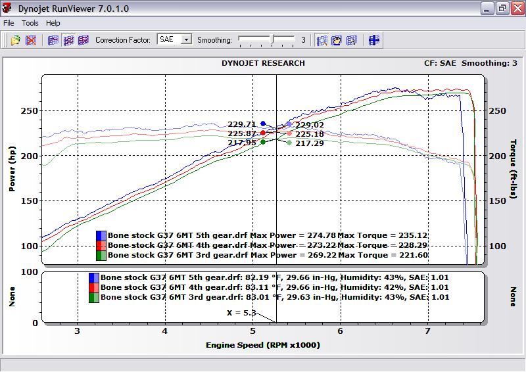526x372 pixels.
Task: Click the 217.95 power readout value
Action: click(x=242, y=143)
